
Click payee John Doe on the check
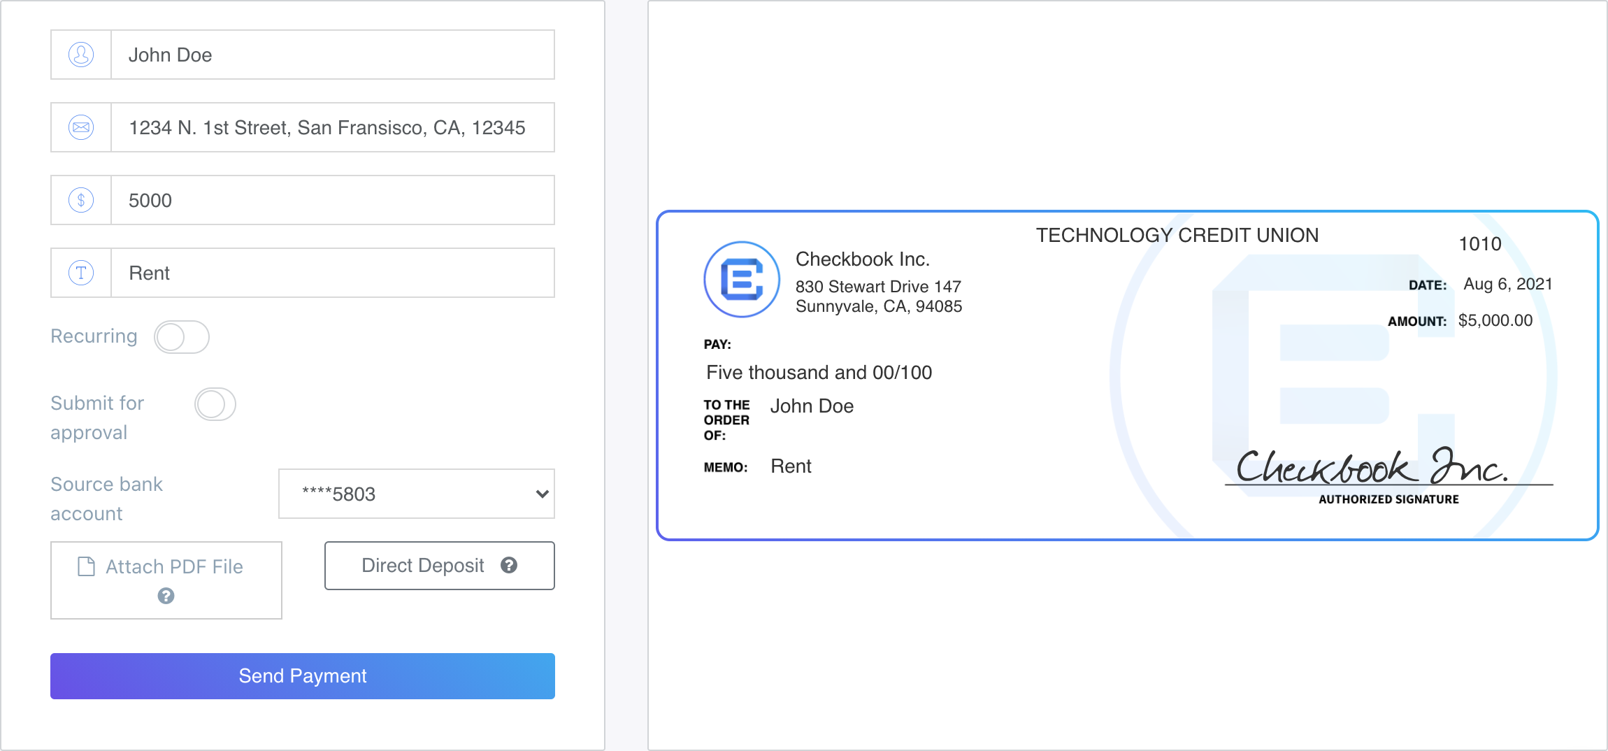[x=812, y=406]
